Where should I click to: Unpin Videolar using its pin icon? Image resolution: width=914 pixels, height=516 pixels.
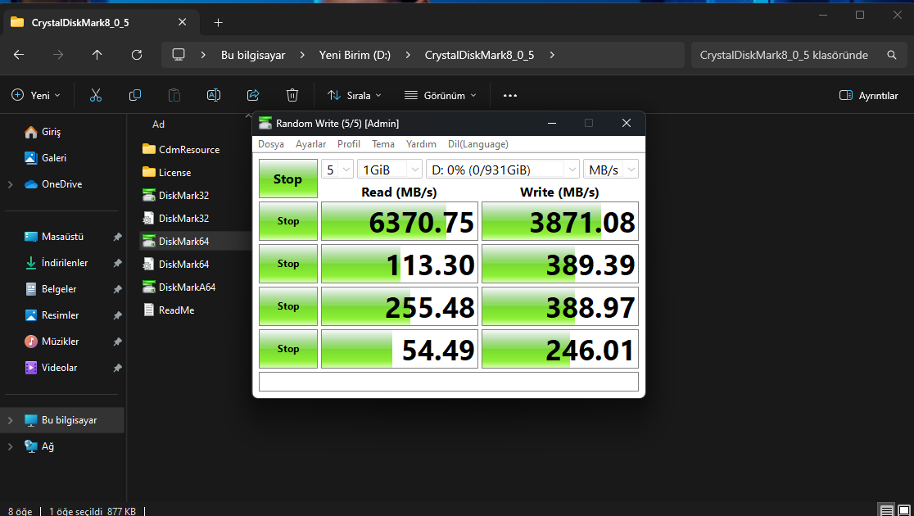click(117, 368)
